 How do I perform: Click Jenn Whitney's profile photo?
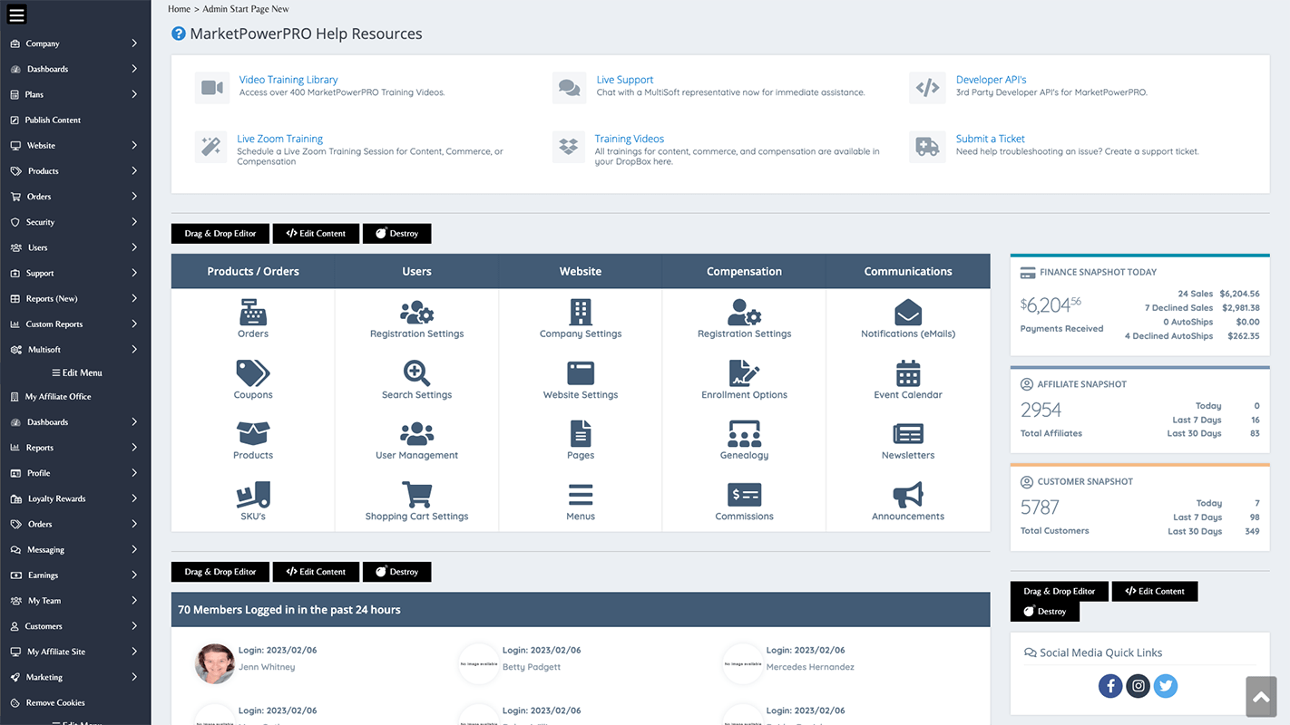(215, 663)
